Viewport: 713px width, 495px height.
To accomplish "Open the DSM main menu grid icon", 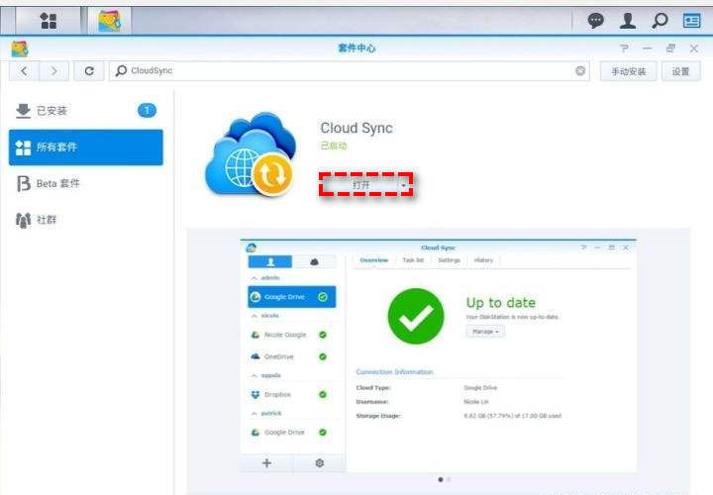I will [x=49, y=21].
